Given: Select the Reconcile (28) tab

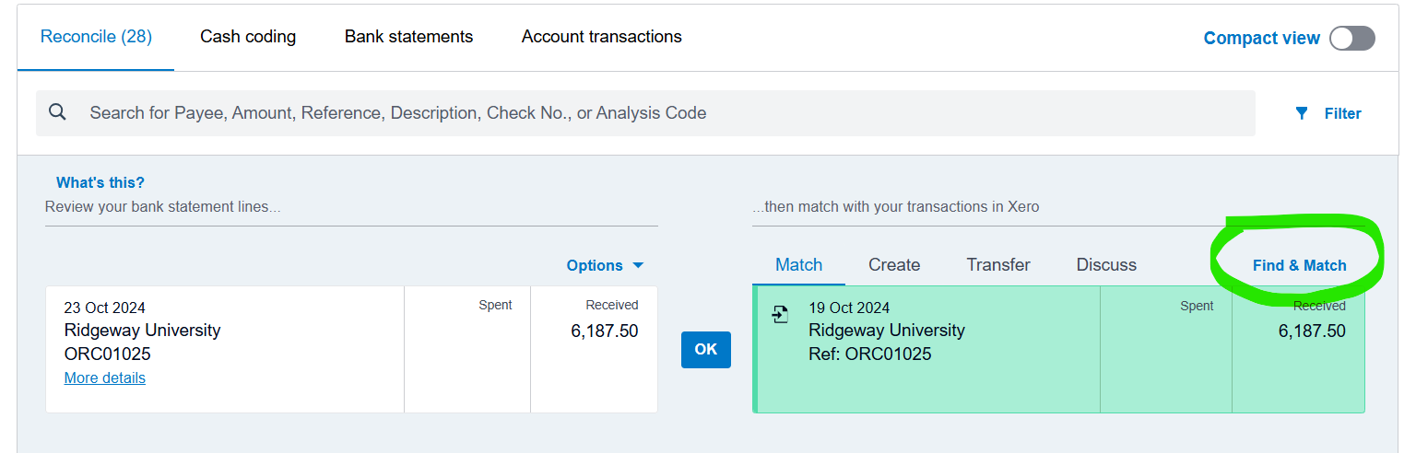Looking at the screenshot, I should pos(96,37).
